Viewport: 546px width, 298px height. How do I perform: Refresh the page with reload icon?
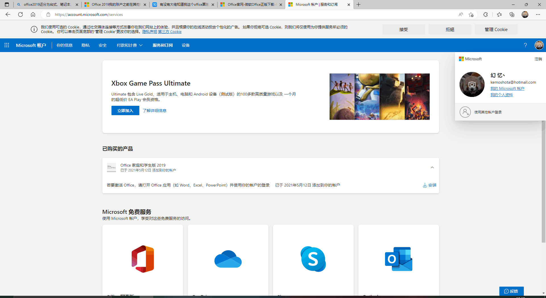point(20,15)
